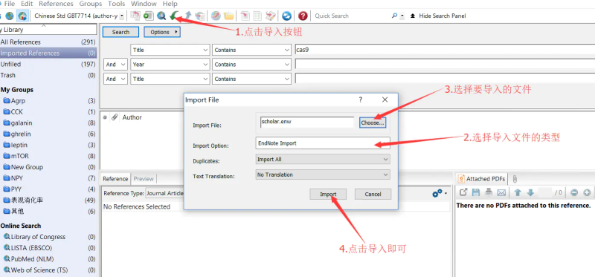The height and width of the screenshot is (277, 595).
Task: Click the Import File path field scholar.enw
Action: [307, 122]
